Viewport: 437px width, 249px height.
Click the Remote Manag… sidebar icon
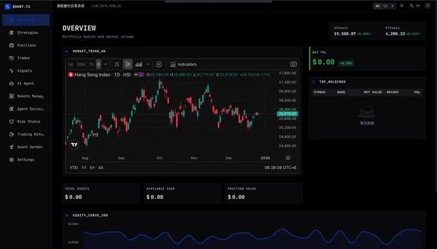click(12, 96)
